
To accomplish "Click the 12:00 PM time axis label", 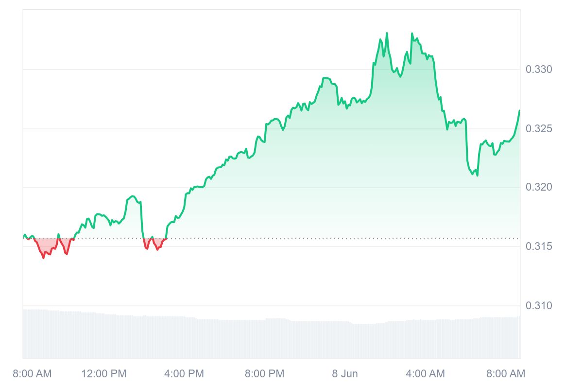I will 104,374.
